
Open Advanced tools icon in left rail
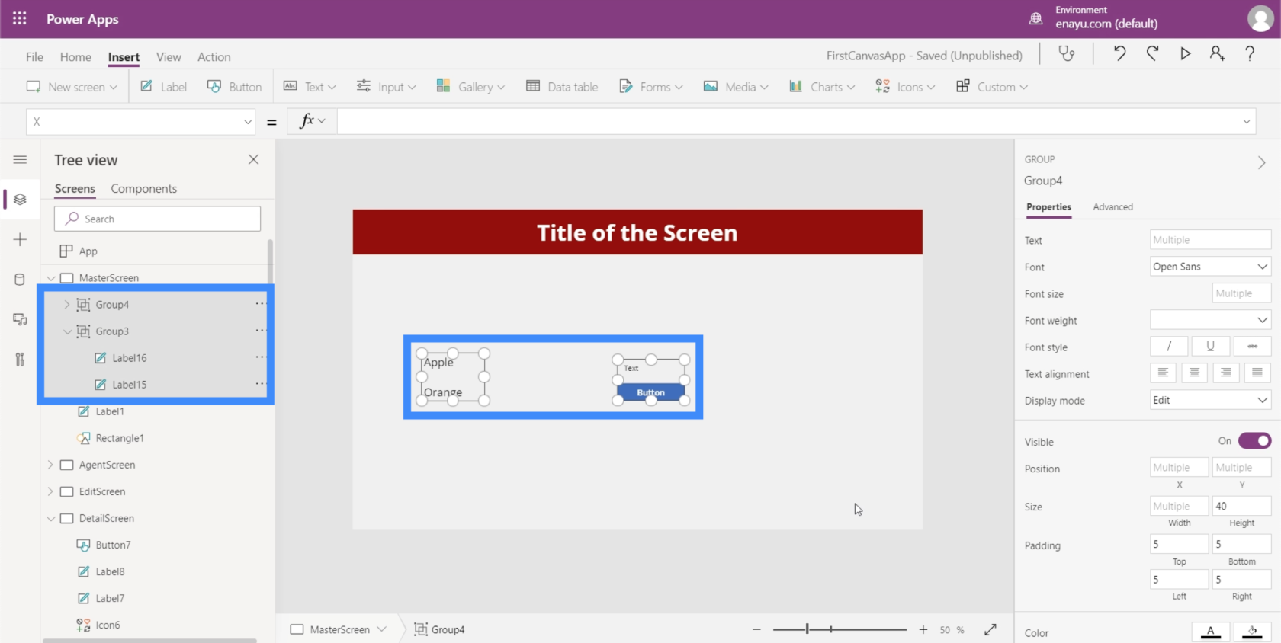point(20,360)
